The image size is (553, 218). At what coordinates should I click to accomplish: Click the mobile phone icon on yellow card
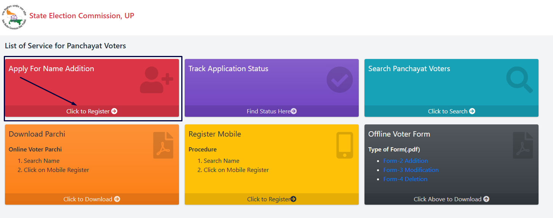[345, 145]
